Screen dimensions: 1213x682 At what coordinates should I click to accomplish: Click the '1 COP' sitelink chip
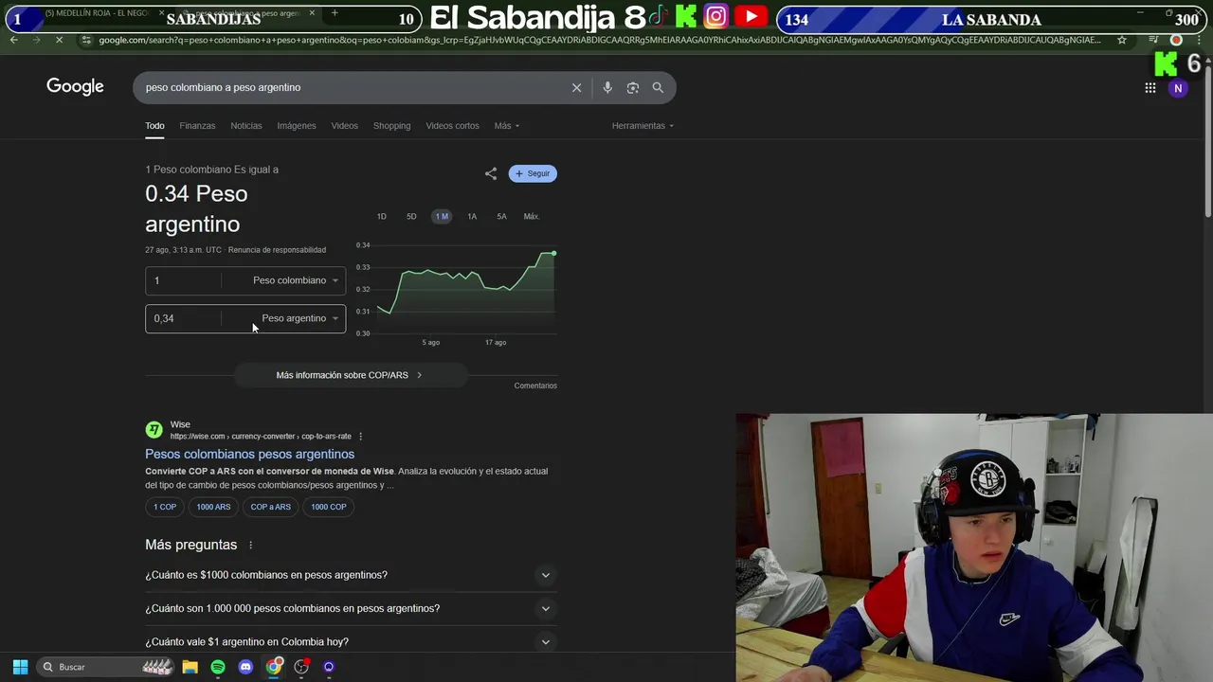165,507
